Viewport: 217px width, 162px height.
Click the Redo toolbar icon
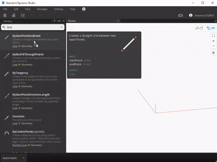41,15
